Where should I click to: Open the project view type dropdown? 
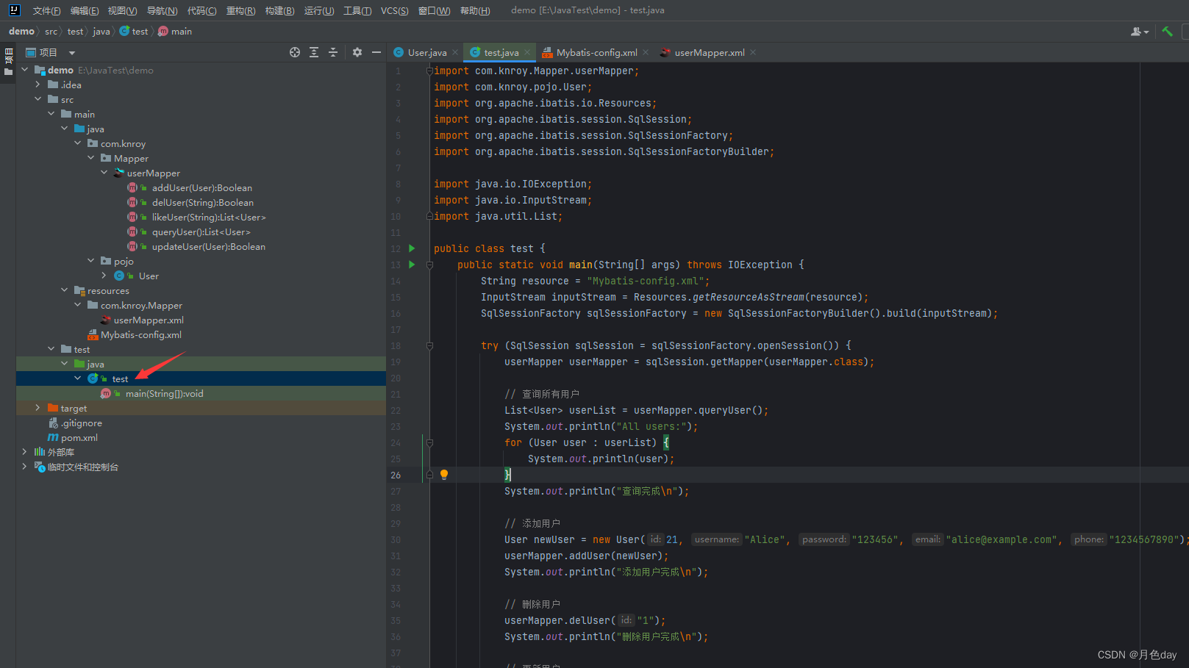pyautogui.click(x=72, y=53)
